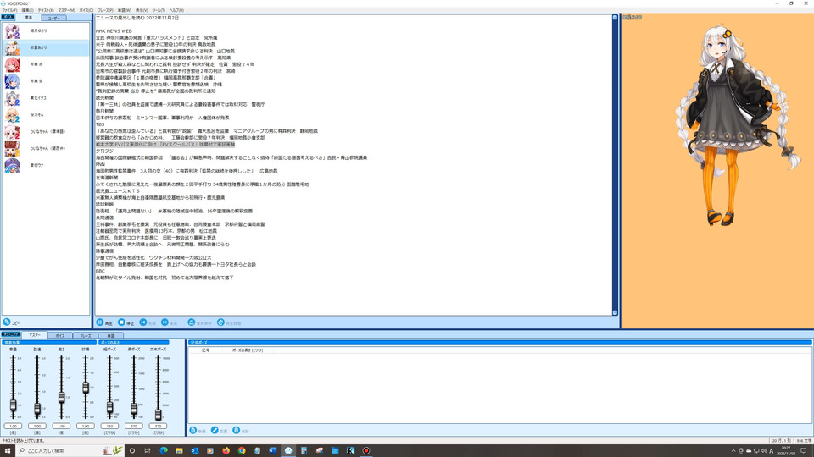The width and height of the screenshot is (814, 457).
Task: Click the text editor scroll-down arrow
Action: [x=616, y=312]
